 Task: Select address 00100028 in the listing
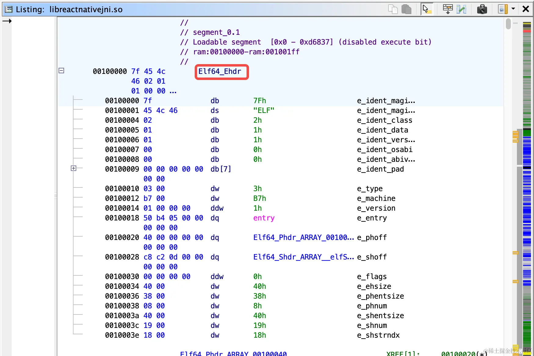pos(122,257)
